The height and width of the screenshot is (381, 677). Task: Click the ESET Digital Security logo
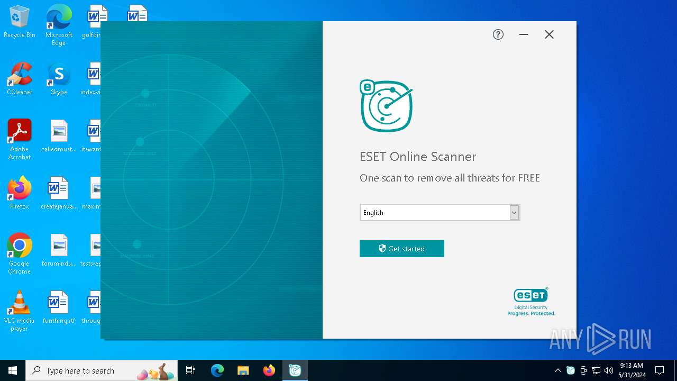(x=531, y=302)
